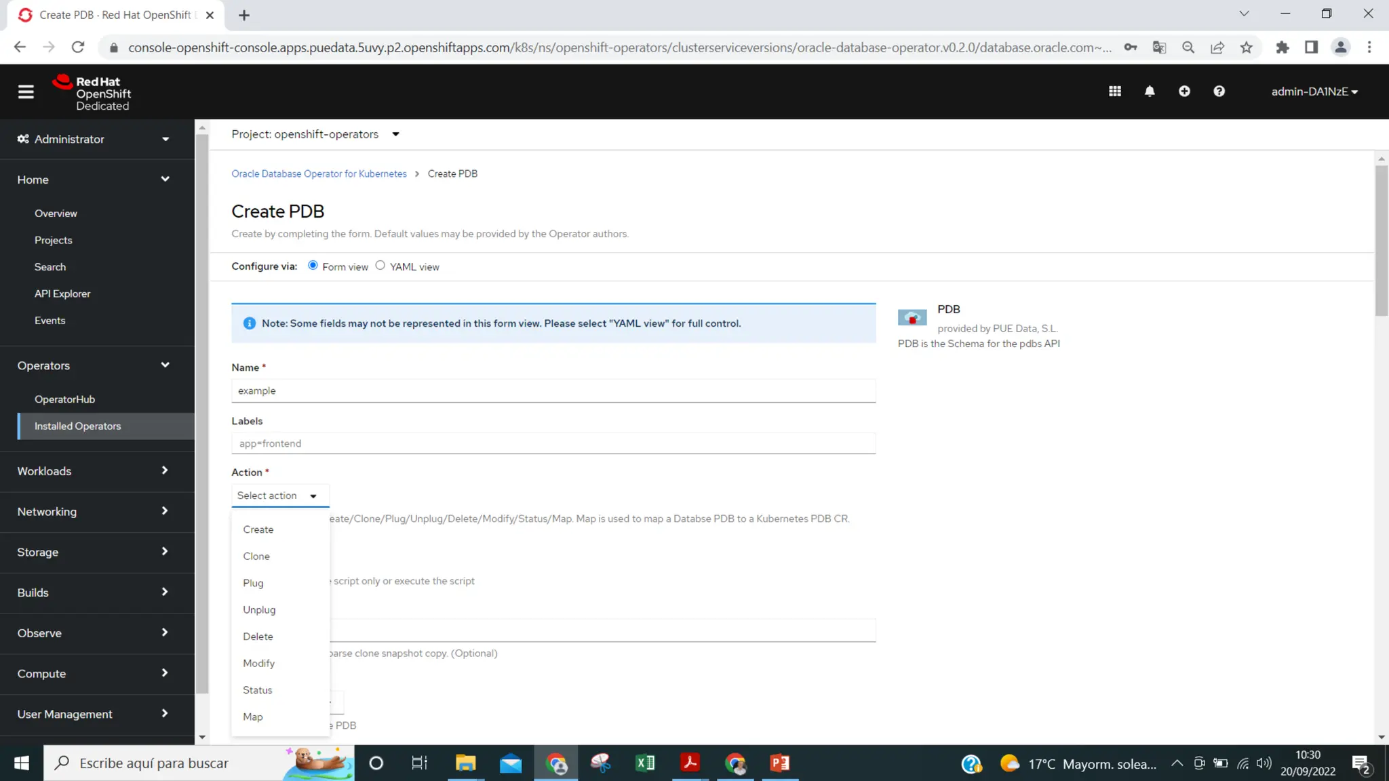Open the help question mark icon
The width and height of the screenshot is (1389, 781).
click(x=1219, y=92)
